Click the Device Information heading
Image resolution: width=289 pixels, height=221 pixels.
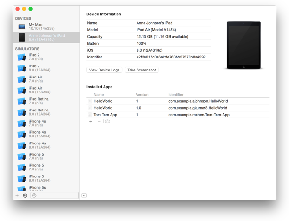pyautogui.click(x=104, y=14)
